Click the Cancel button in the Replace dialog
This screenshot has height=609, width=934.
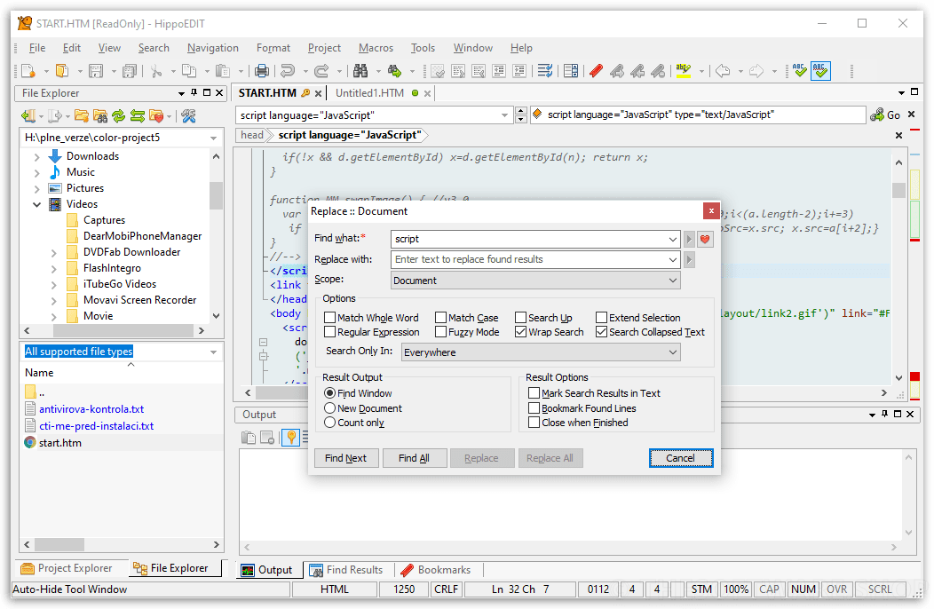coord(680,458)
